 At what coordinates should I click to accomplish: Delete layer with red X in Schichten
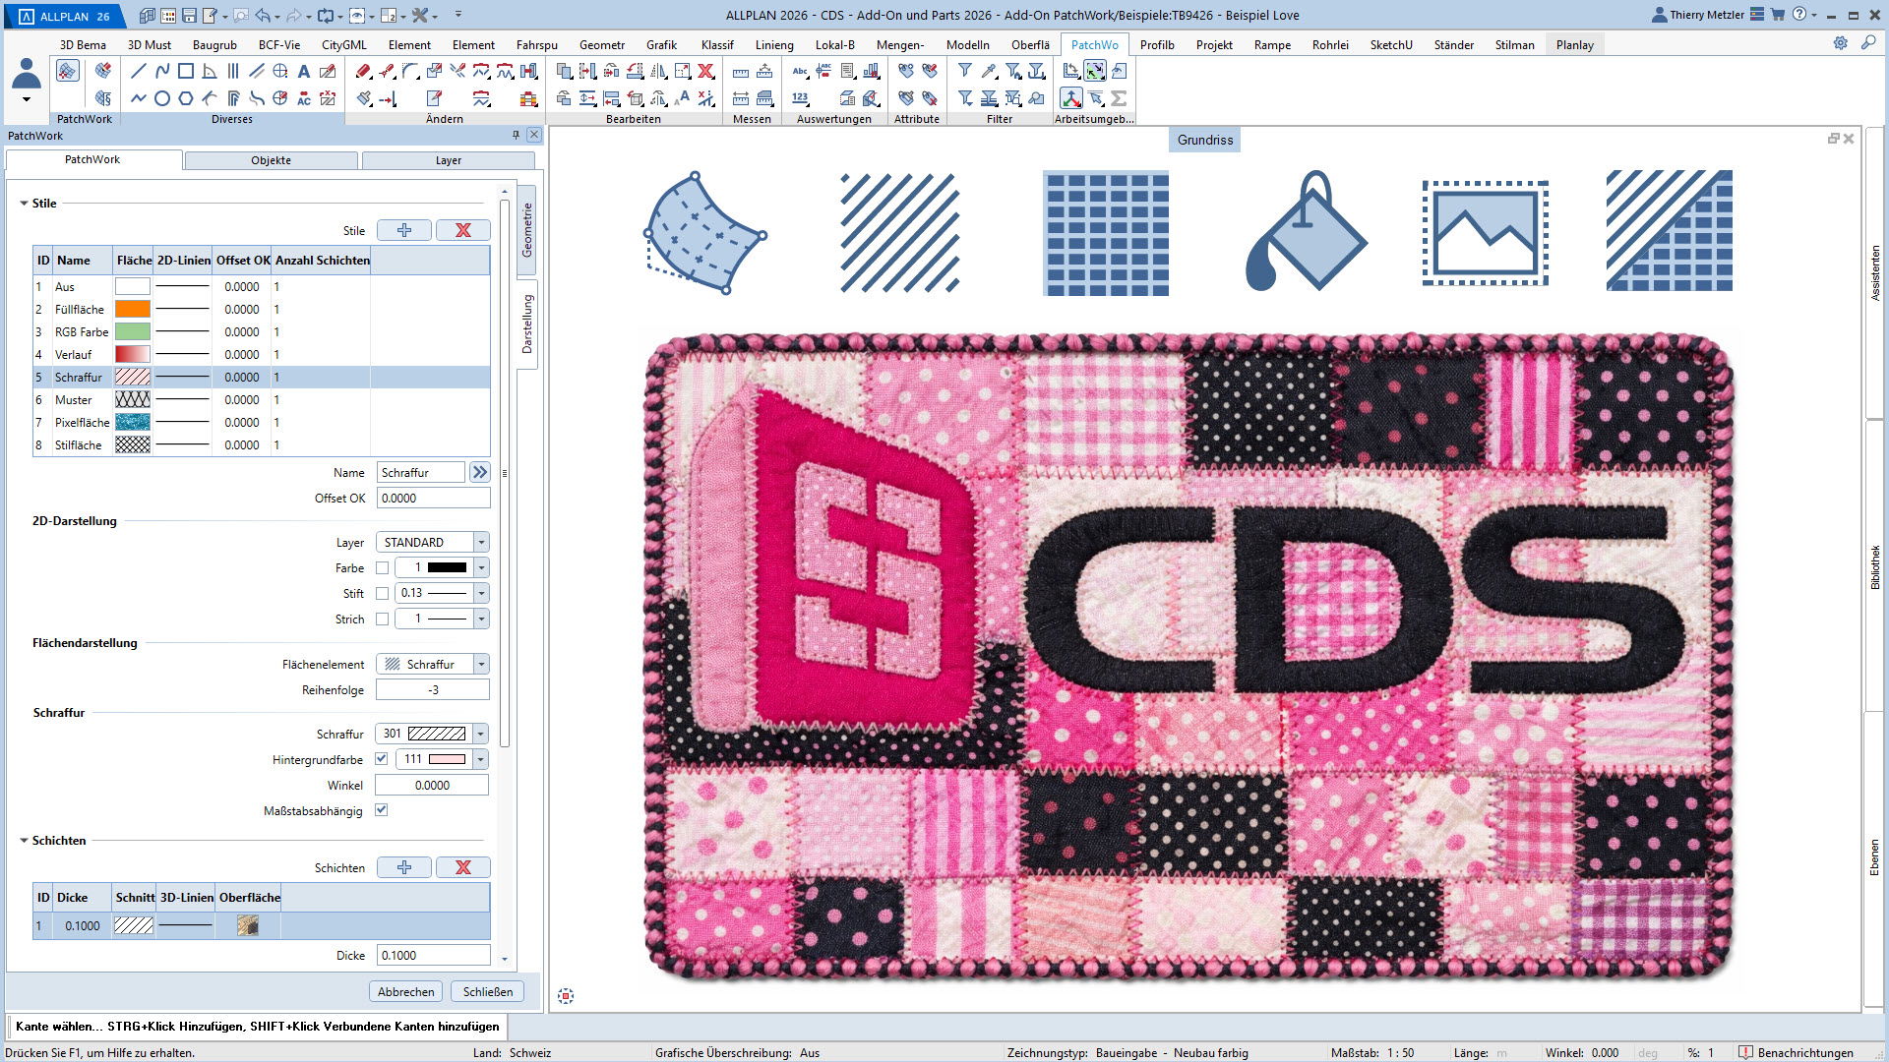coord(462,867)
